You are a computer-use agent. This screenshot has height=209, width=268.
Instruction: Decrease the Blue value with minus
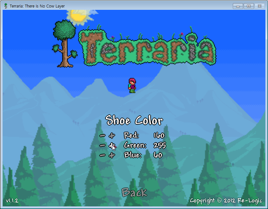pyautogui.click(x=102, y=155)
